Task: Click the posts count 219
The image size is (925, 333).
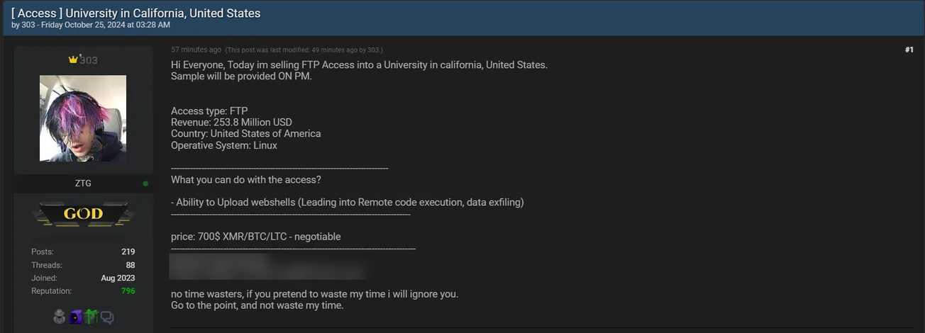Action: (128, 252)
